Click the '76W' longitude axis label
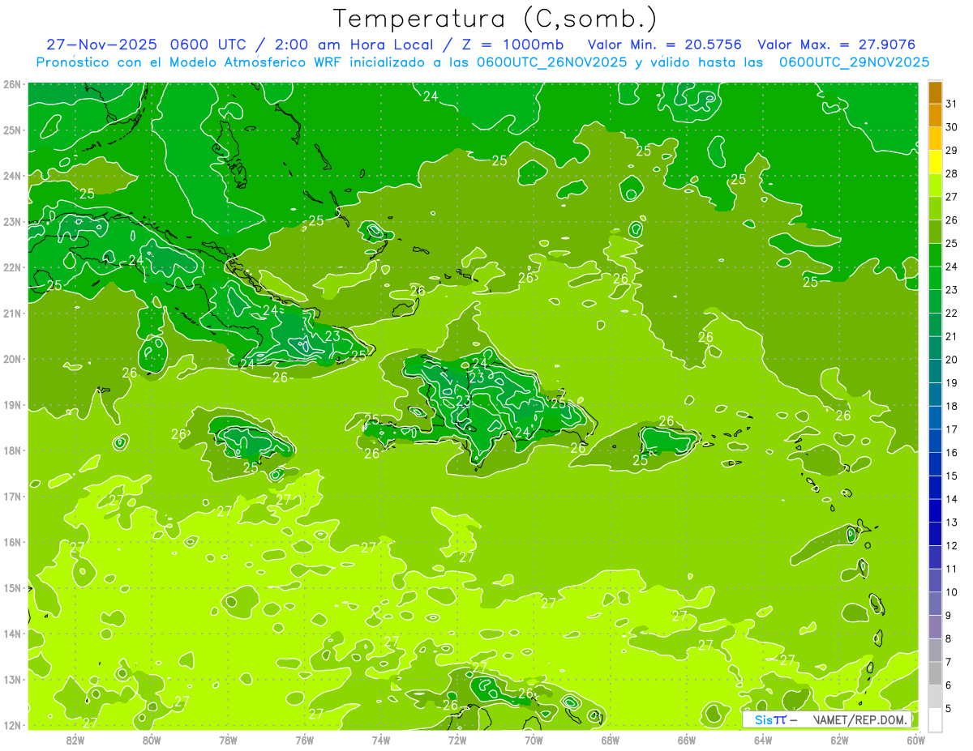The image size is (973, 751). click(x=304, y=739)
